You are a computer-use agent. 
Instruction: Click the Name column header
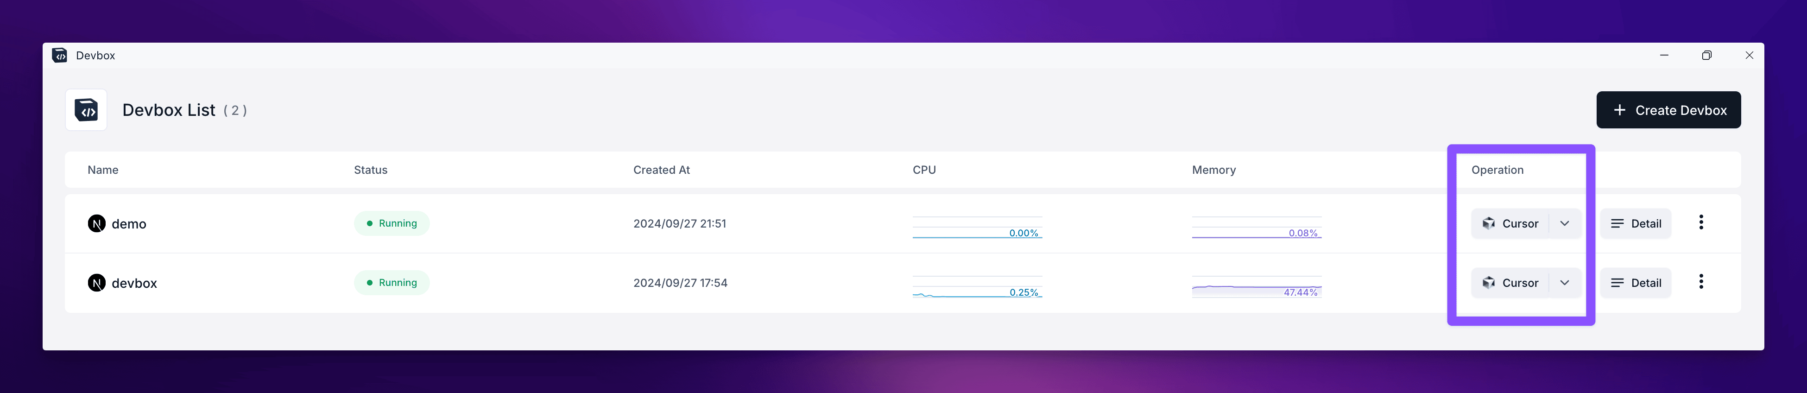point(103,170)
